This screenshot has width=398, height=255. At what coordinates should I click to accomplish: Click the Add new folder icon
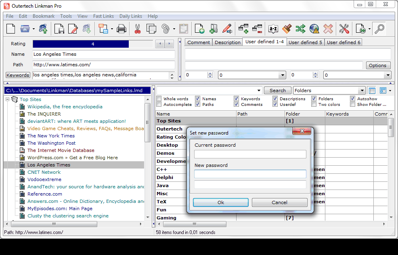pyautogui.click(x=213, y=29)
